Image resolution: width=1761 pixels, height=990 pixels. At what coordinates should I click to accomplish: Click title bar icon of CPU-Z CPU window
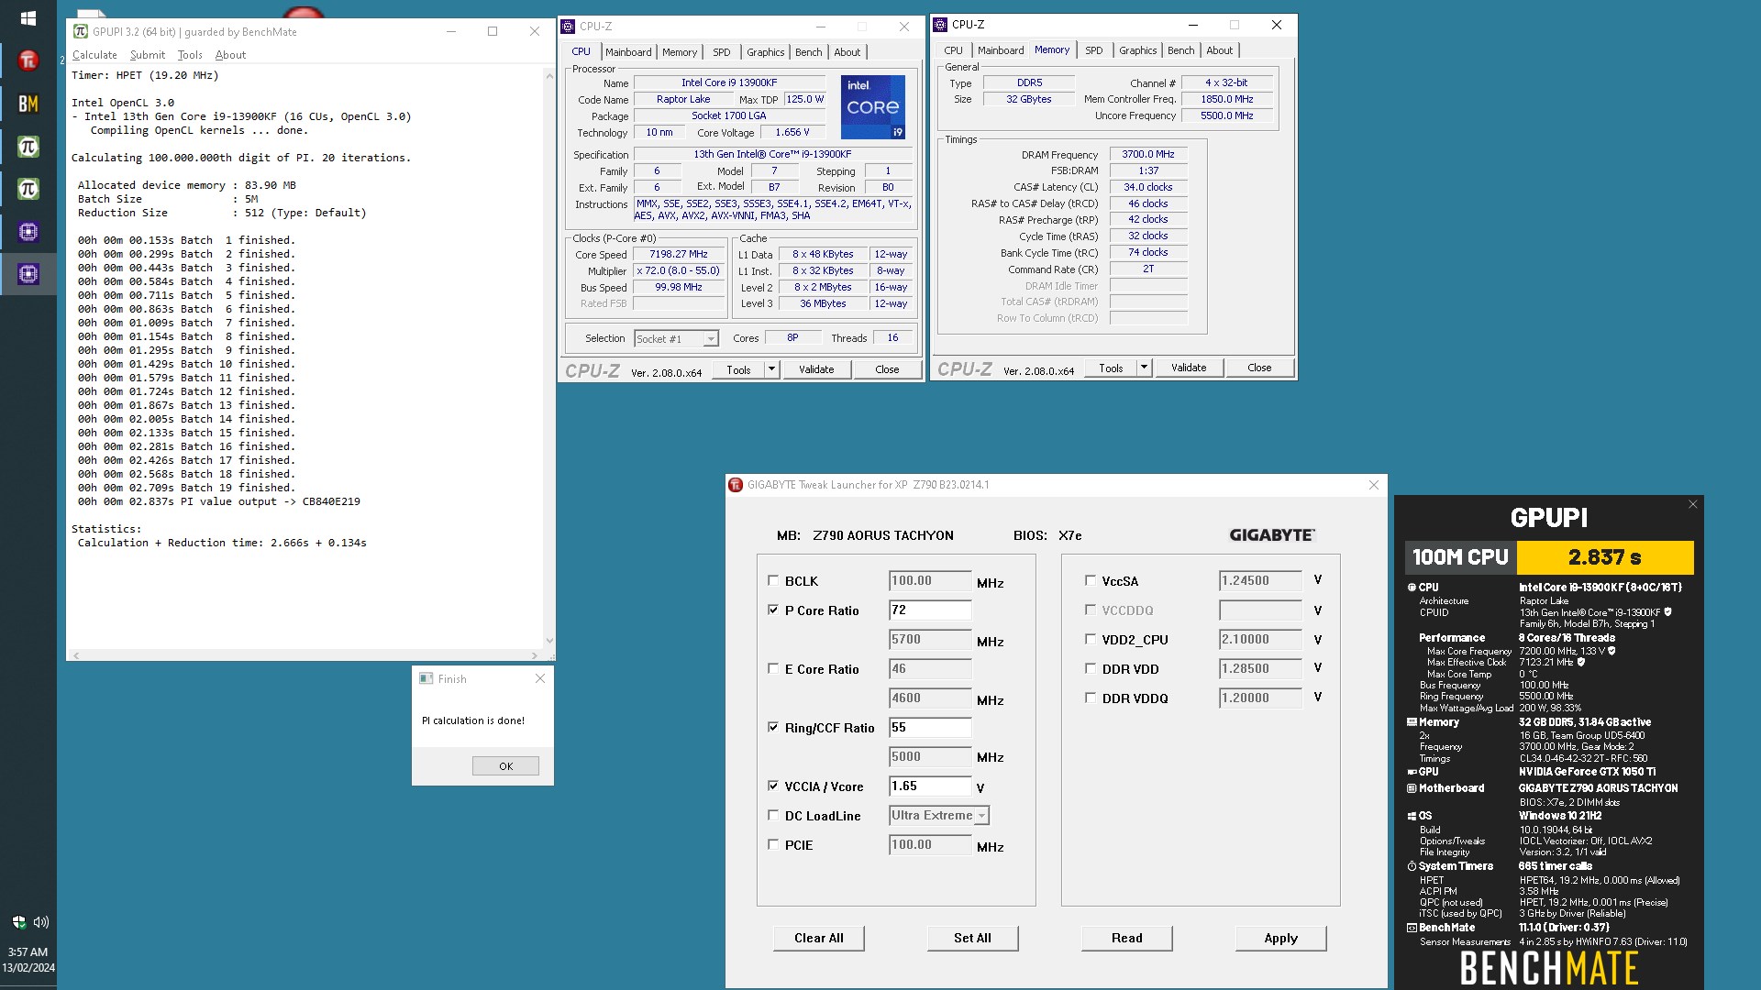click(x=569, y=27)
